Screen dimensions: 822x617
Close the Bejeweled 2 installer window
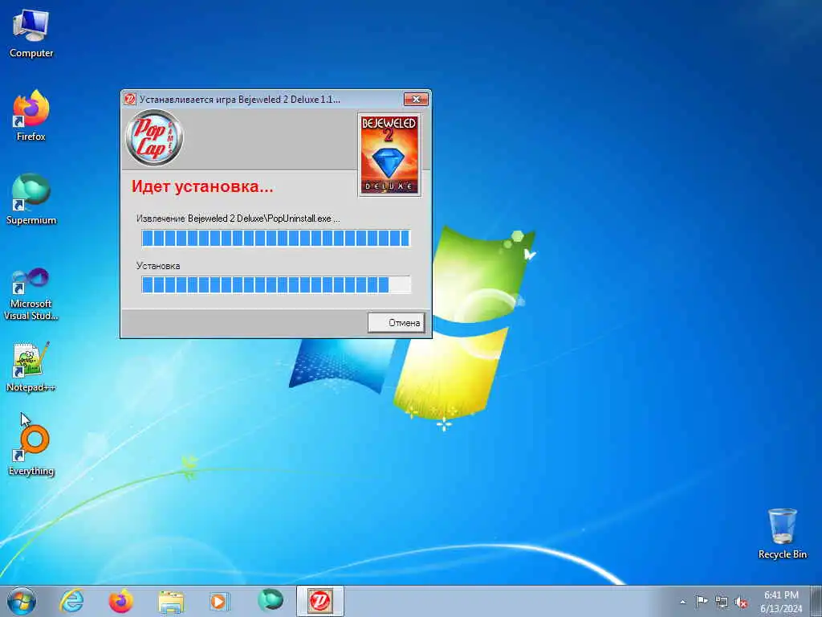pyautogui.click(x=416, y=99)
